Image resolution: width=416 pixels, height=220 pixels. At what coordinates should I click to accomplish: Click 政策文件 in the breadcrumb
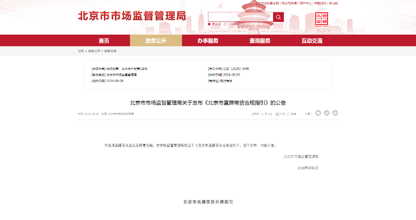click(110, 51)
